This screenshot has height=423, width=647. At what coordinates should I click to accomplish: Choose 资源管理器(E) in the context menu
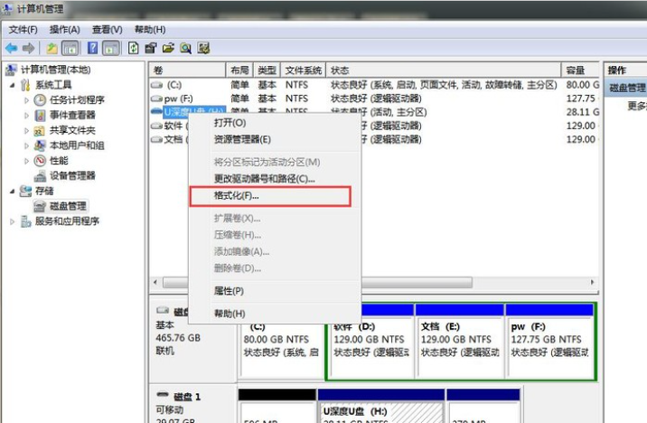pyautogui.click(x=275, y=139)
